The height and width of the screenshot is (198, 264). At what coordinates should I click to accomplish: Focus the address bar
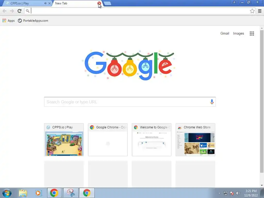click(140, 11)
